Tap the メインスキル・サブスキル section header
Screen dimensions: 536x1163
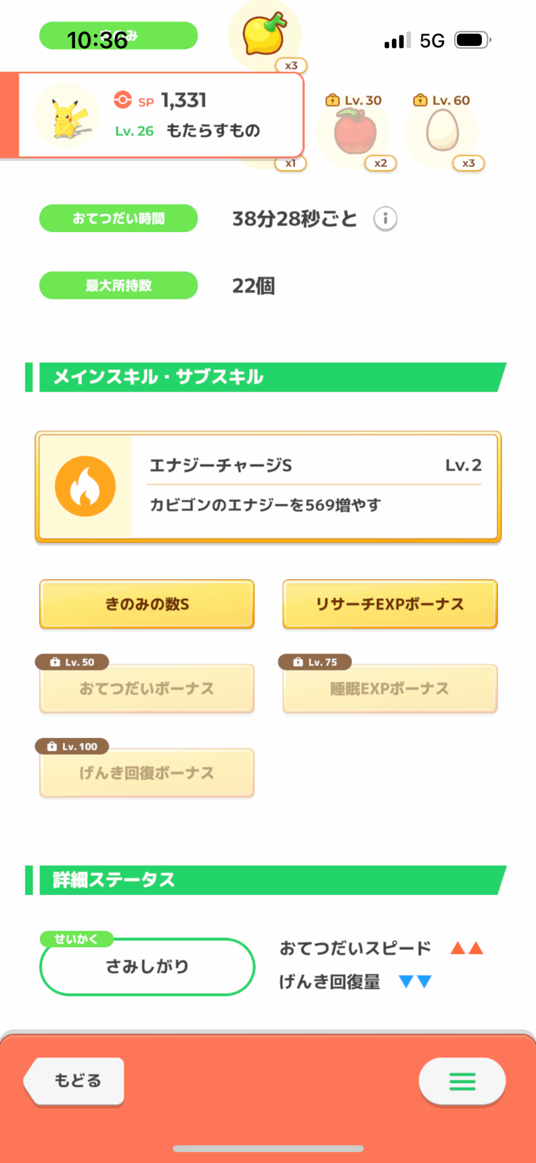(267, 377)
